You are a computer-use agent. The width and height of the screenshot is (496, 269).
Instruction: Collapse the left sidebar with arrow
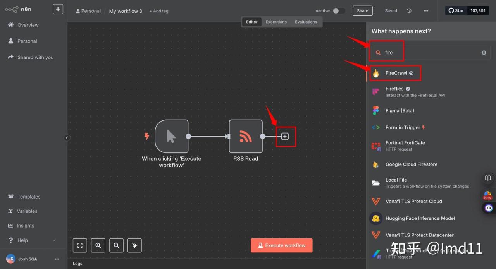coord(67,138)
